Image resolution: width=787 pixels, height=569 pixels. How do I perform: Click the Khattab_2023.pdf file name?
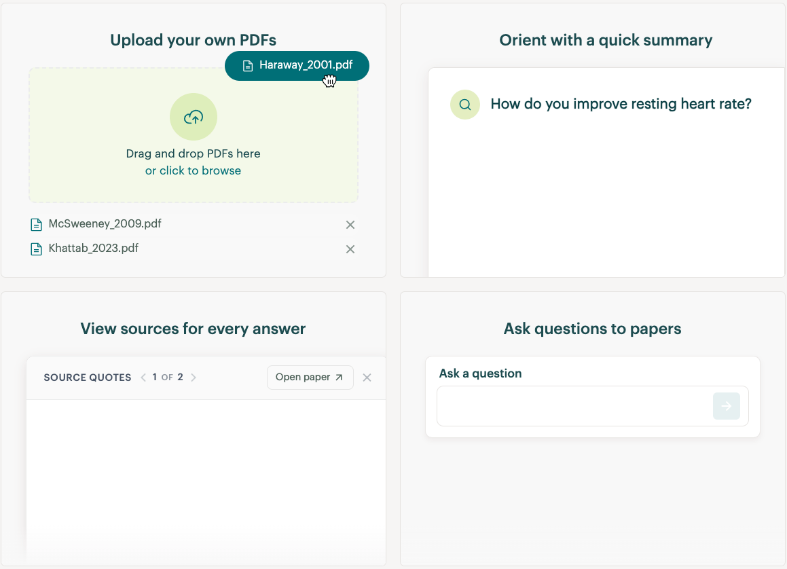point(94,248)
